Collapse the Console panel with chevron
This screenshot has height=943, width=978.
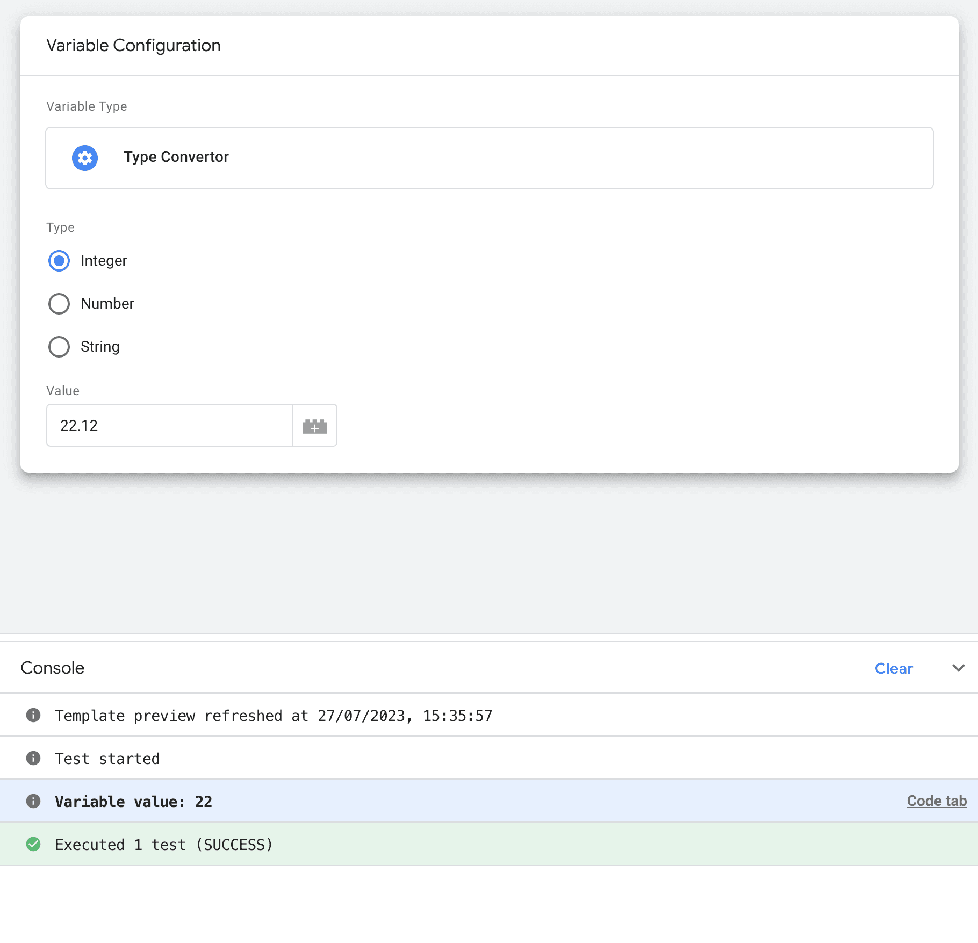(x=959, y=668)
